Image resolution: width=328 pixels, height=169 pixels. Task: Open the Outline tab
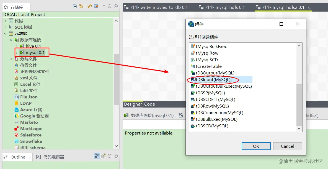18,157
